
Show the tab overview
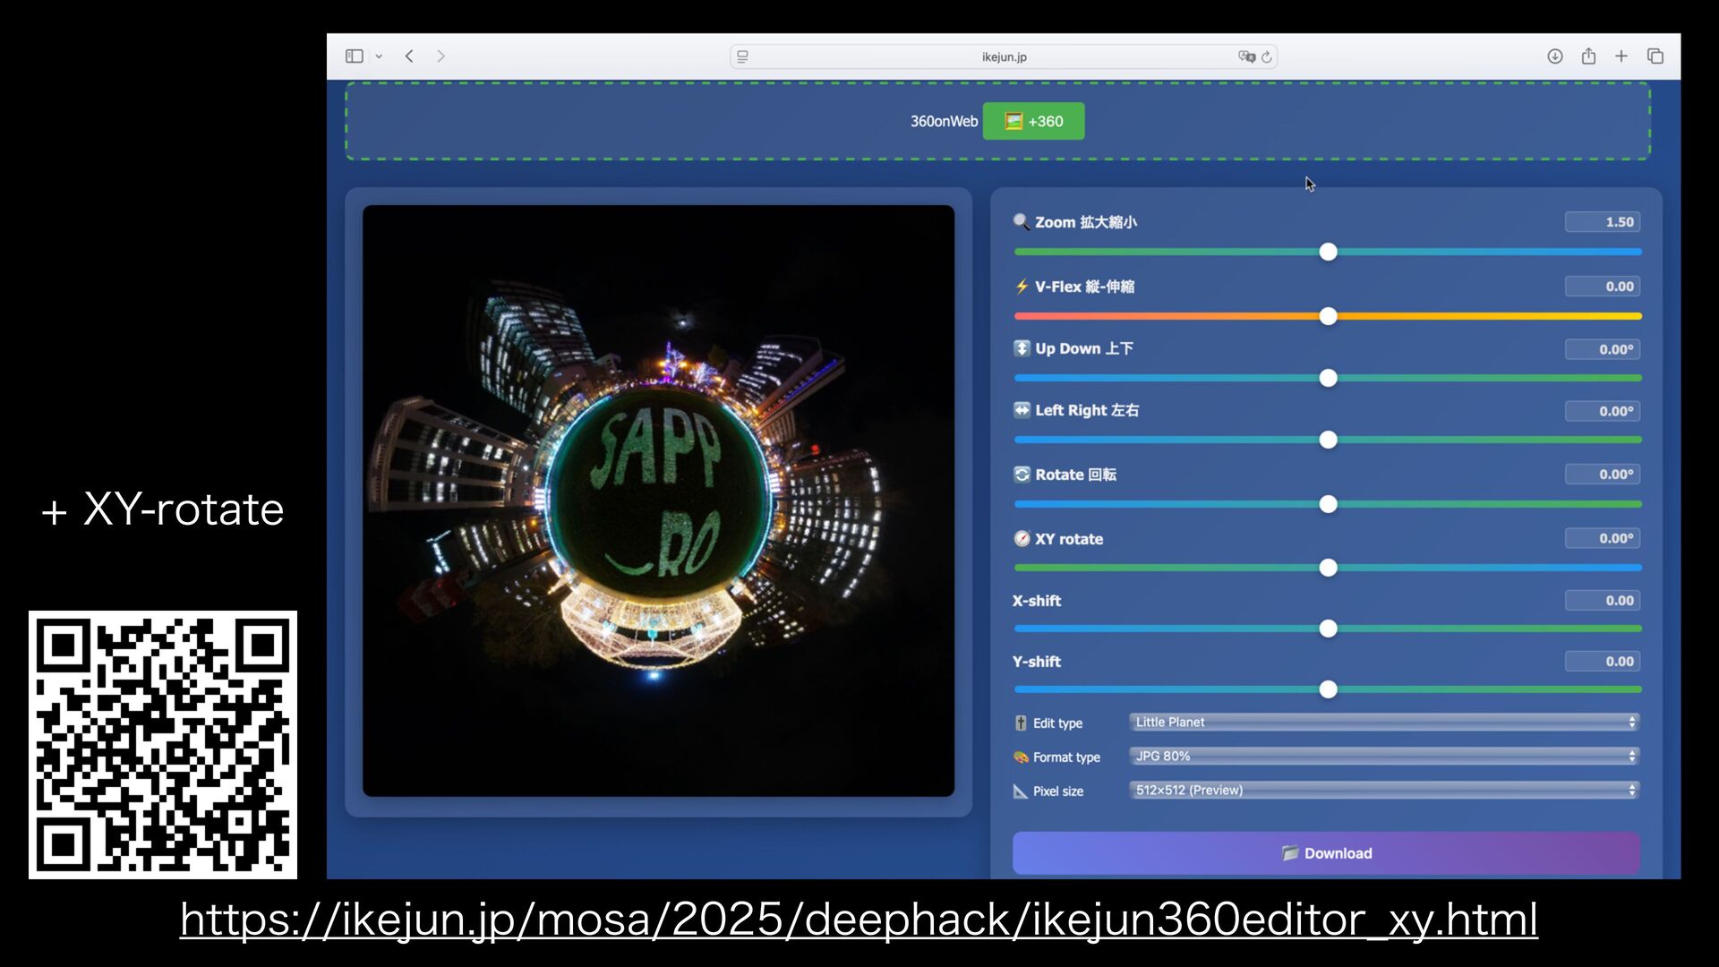point(1655,56)
